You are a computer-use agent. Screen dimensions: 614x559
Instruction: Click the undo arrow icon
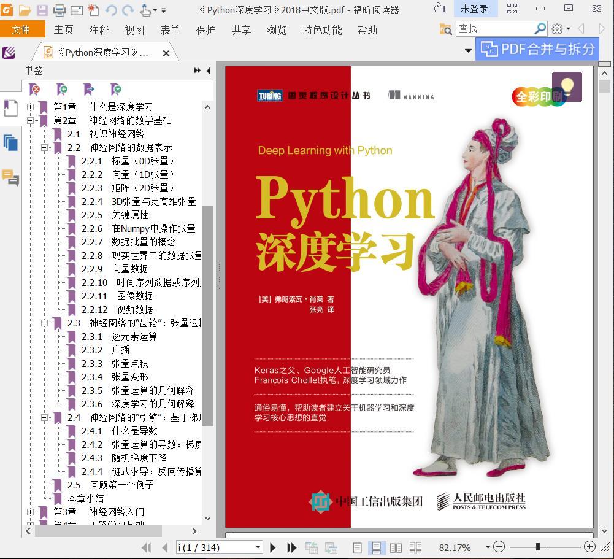111,10
